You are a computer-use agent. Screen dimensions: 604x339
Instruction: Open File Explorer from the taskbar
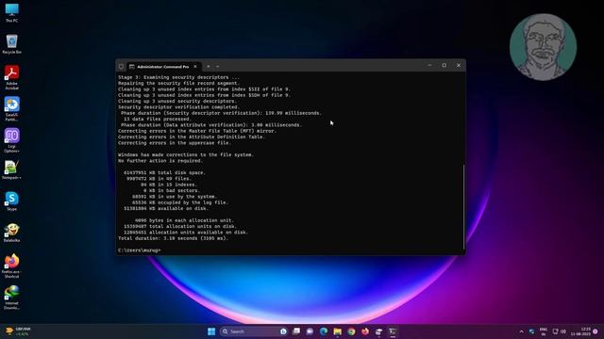click(x=338, y=331)
